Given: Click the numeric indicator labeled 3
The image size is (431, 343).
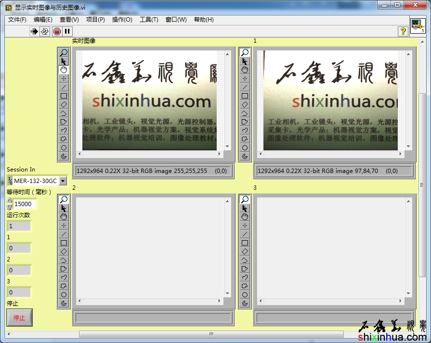Looking at the screenshot, I should (19, 292).
